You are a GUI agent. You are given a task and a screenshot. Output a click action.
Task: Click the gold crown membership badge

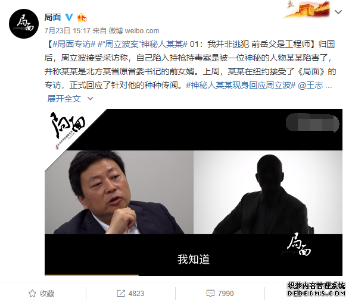click(81, 17)
